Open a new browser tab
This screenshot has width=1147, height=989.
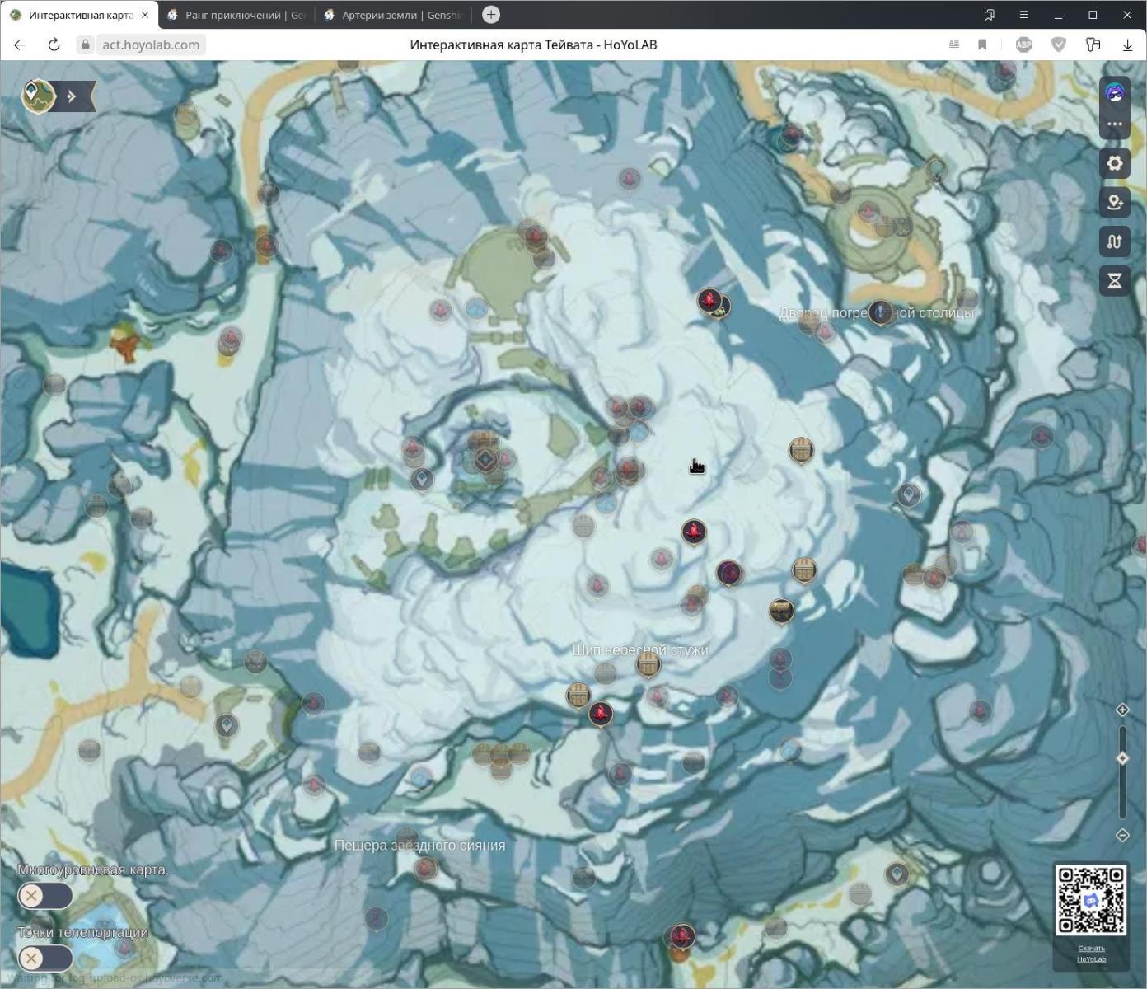point(491,15)
